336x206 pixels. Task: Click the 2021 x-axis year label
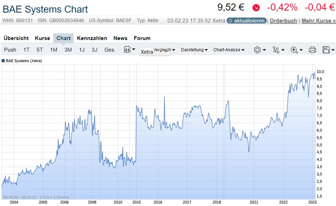point(254,202)
